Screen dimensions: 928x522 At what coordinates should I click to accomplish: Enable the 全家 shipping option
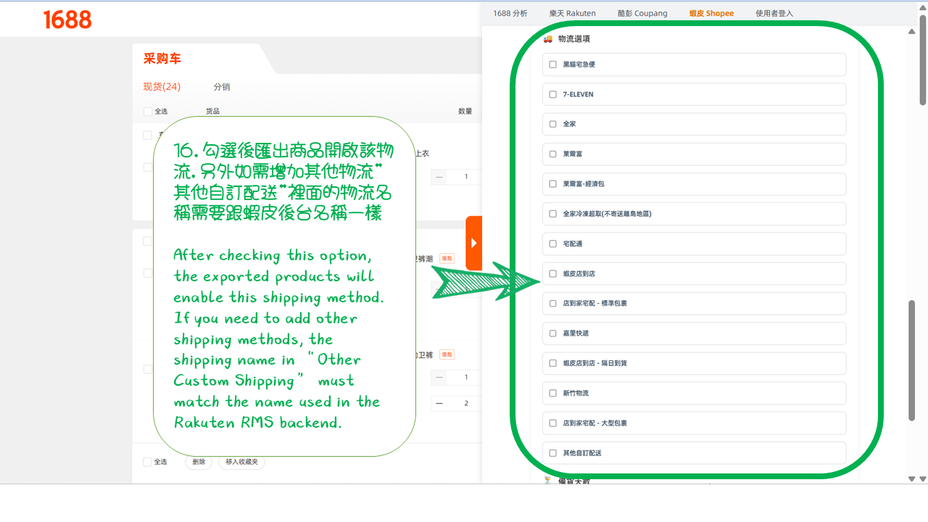(x=552, y=124)
